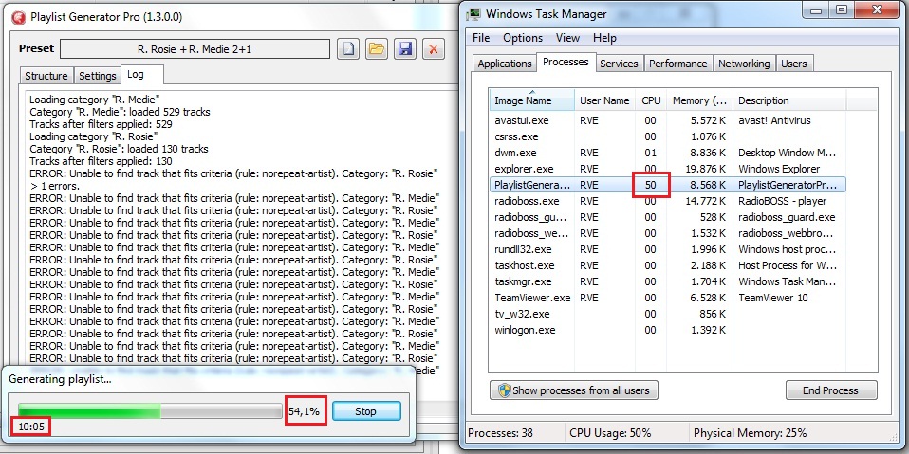Open preset using the folder icon
909x454 pixels.
[x=377, y=49]
